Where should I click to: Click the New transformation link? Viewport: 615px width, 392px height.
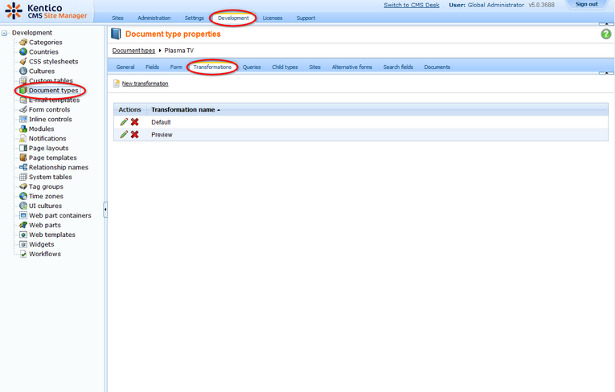[145, 84]
